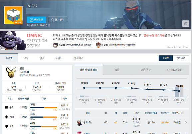Click Soldier 76 hero portrait icon
193x134 pixels.
80,123
